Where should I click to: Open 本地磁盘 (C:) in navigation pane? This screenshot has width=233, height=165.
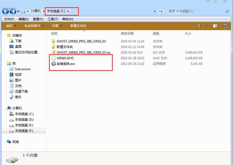24,114
